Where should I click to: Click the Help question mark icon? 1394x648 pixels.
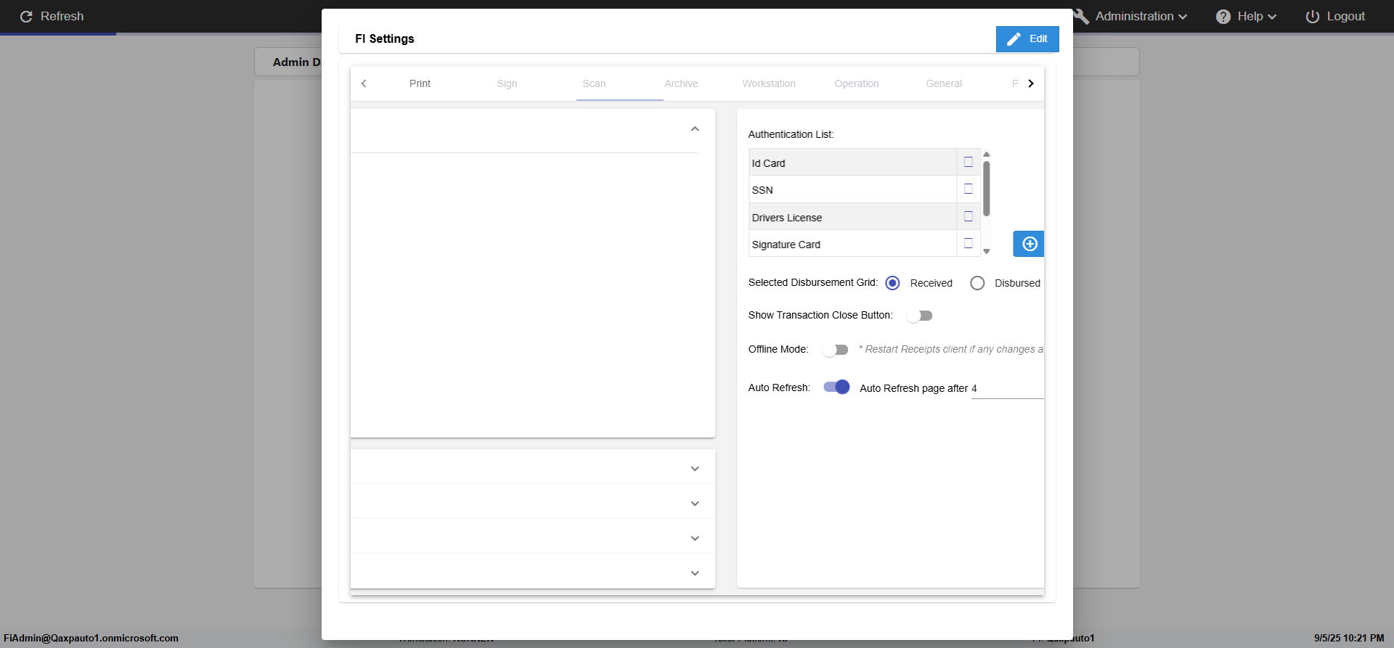click(x=1223, y=17)
